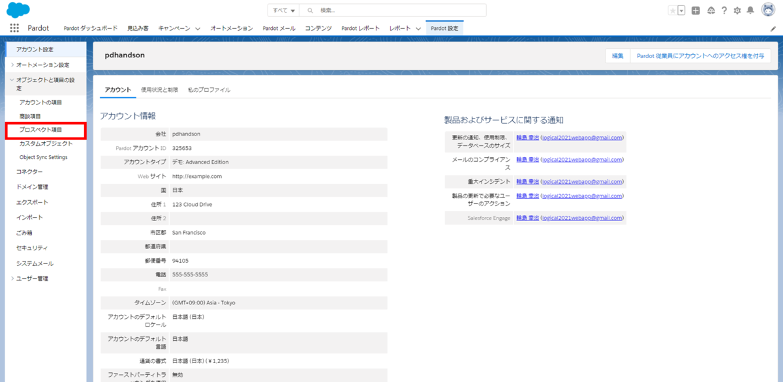The height and width of the screenshot is (382, 783).
Task: Open the App Launcher grid icon
Action: 14,28
